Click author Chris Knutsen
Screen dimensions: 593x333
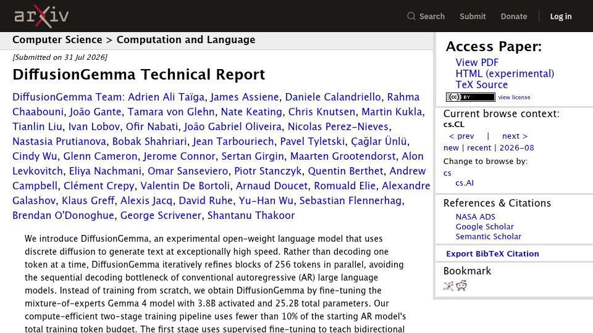[322, 112]
